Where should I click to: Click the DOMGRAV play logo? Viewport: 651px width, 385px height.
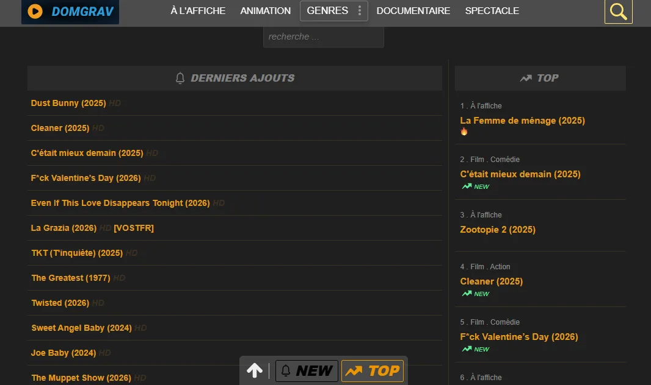point(36,12)
